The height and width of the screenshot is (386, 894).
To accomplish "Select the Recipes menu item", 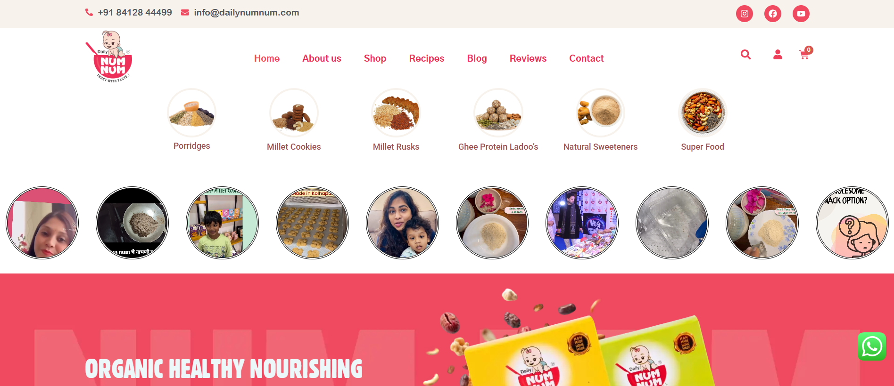I will point(427,58).
